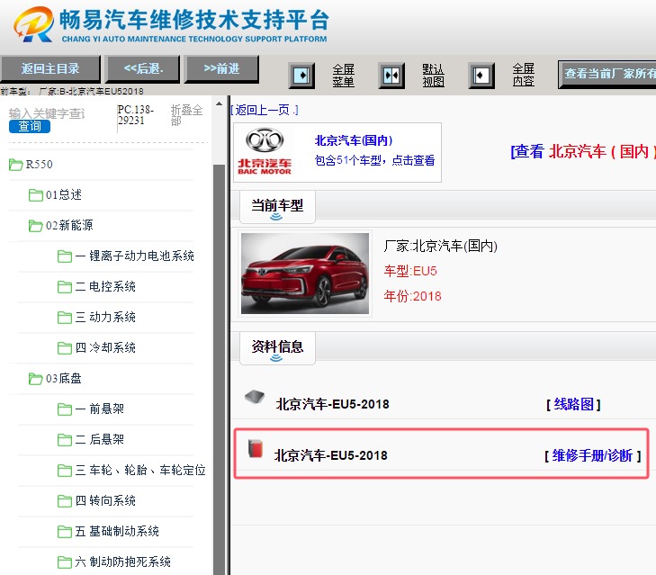The image size is (656, 575).
Task: Click folder icon beside 车轮、轮胎、车轮定位
Action: 65,471
